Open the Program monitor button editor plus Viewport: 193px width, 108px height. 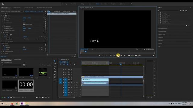click(x=153, y=56)
